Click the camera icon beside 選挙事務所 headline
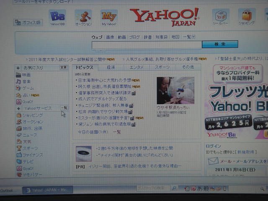This screenshot has width=268, height=201. tap(134, 93)
